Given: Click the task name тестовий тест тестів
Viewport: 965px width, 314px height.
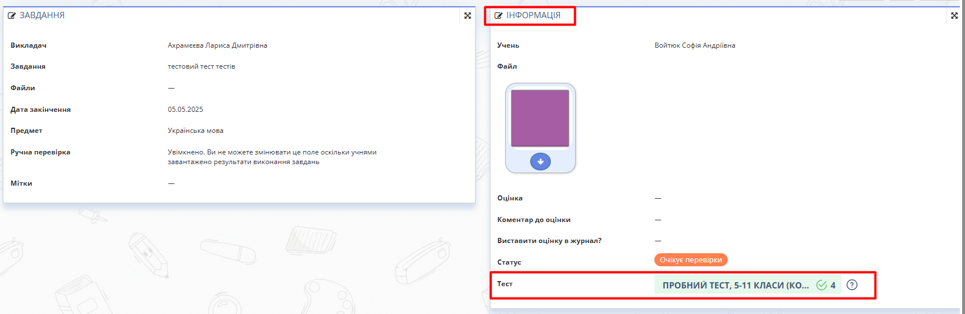Looking at the screenshot, I should (x=201, y=66).
